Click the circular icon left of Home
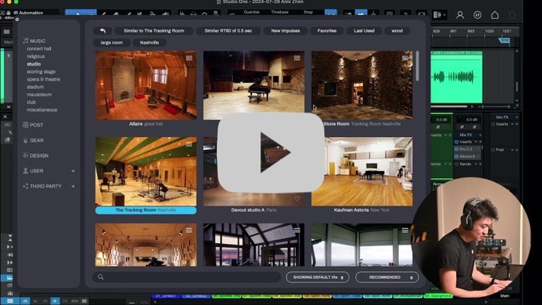Screen dimensions: 542x305 [477, 15]
